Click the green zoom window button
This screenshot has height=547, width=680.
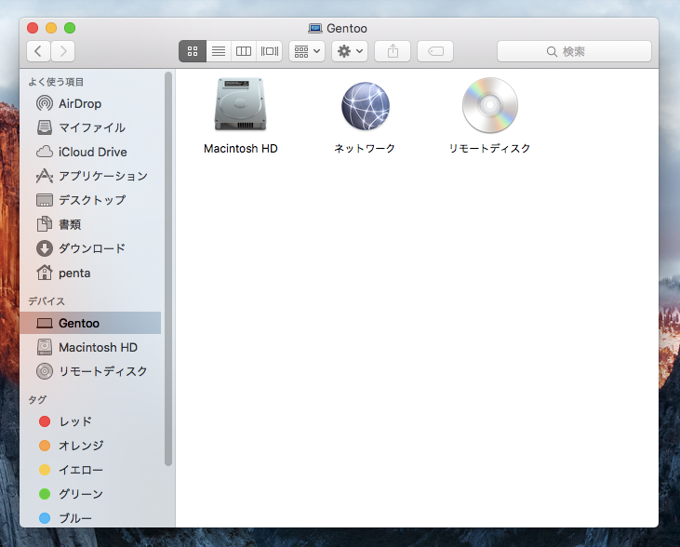tap(70, 28)
